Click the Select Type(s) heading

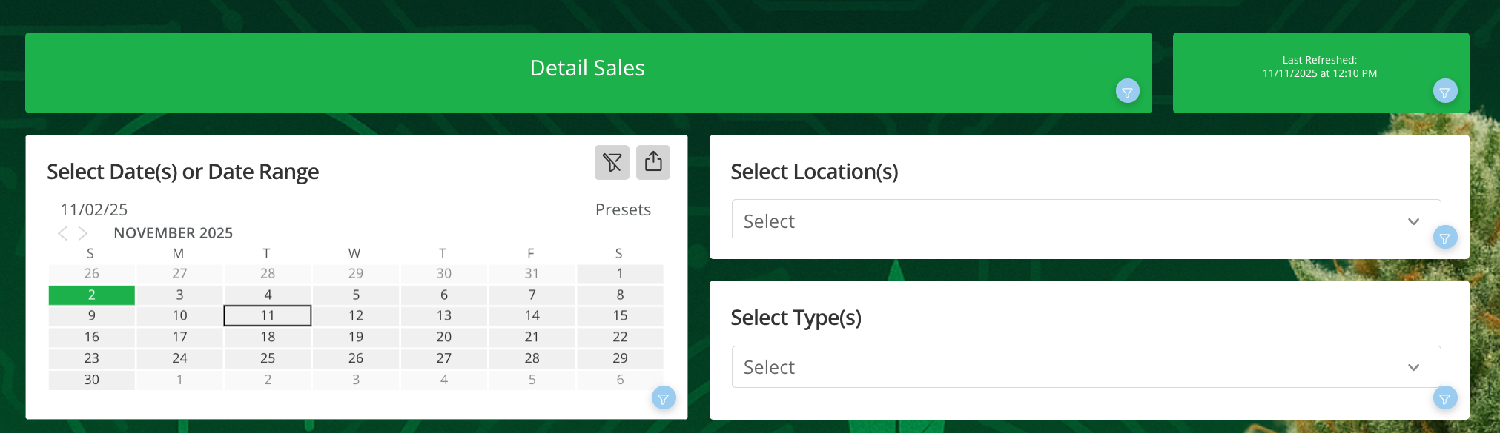click(796, 318)
